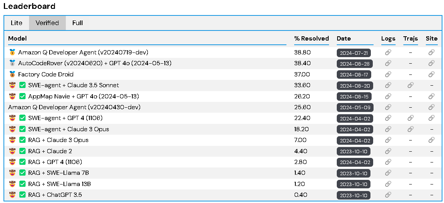Open site link for RAG + Claude 3 Opus

pos(431,140)
